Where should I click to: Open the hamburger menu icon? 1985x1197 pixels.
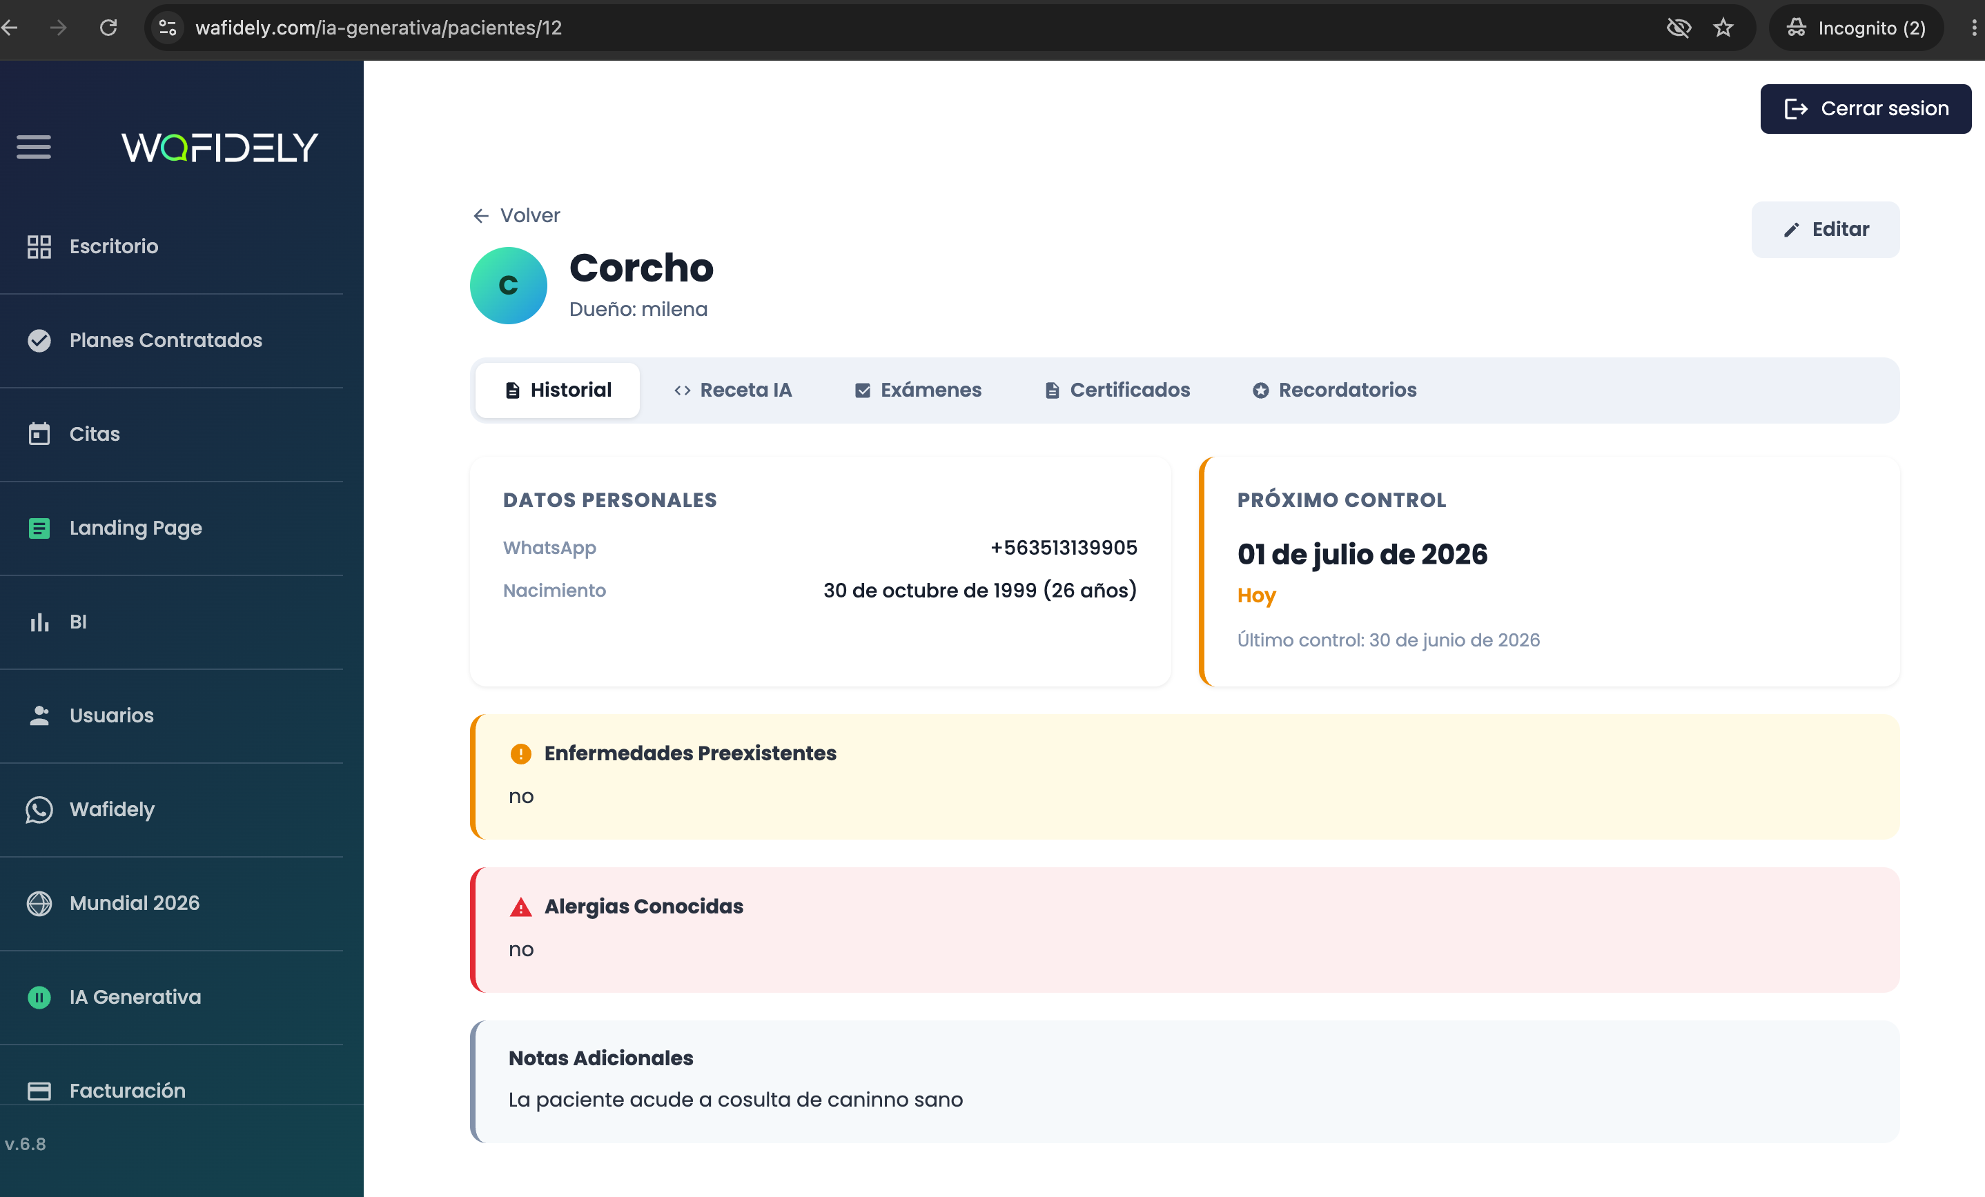click(x=34, y=146)
